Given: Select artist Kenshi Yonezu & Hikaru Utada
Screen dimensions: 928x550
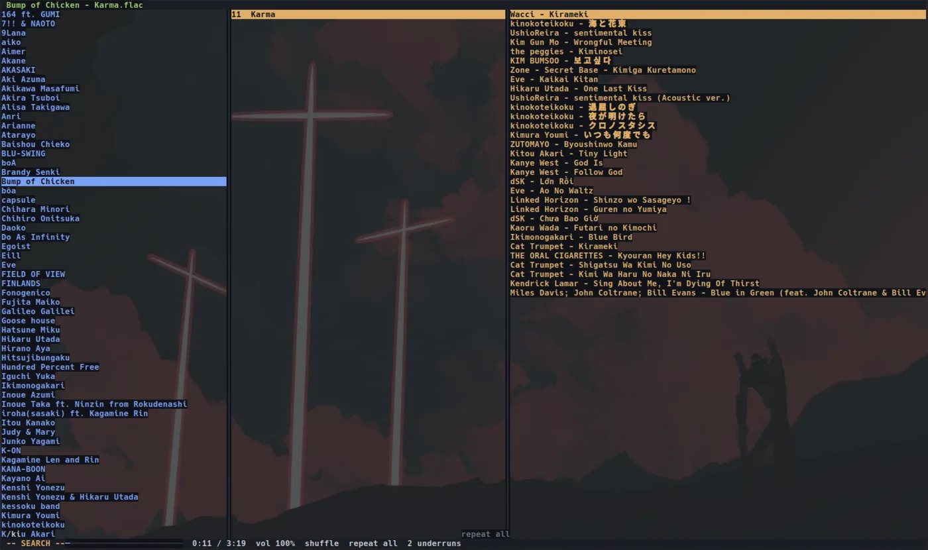Looking at the screenshot, I should [x=70, y=496].
